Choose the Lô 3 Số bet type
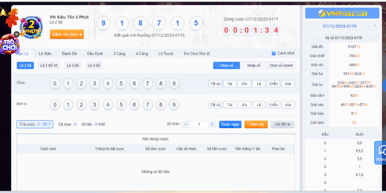This screenshot has height=193, width=386. pyautogui.click(x=72, y=65)
